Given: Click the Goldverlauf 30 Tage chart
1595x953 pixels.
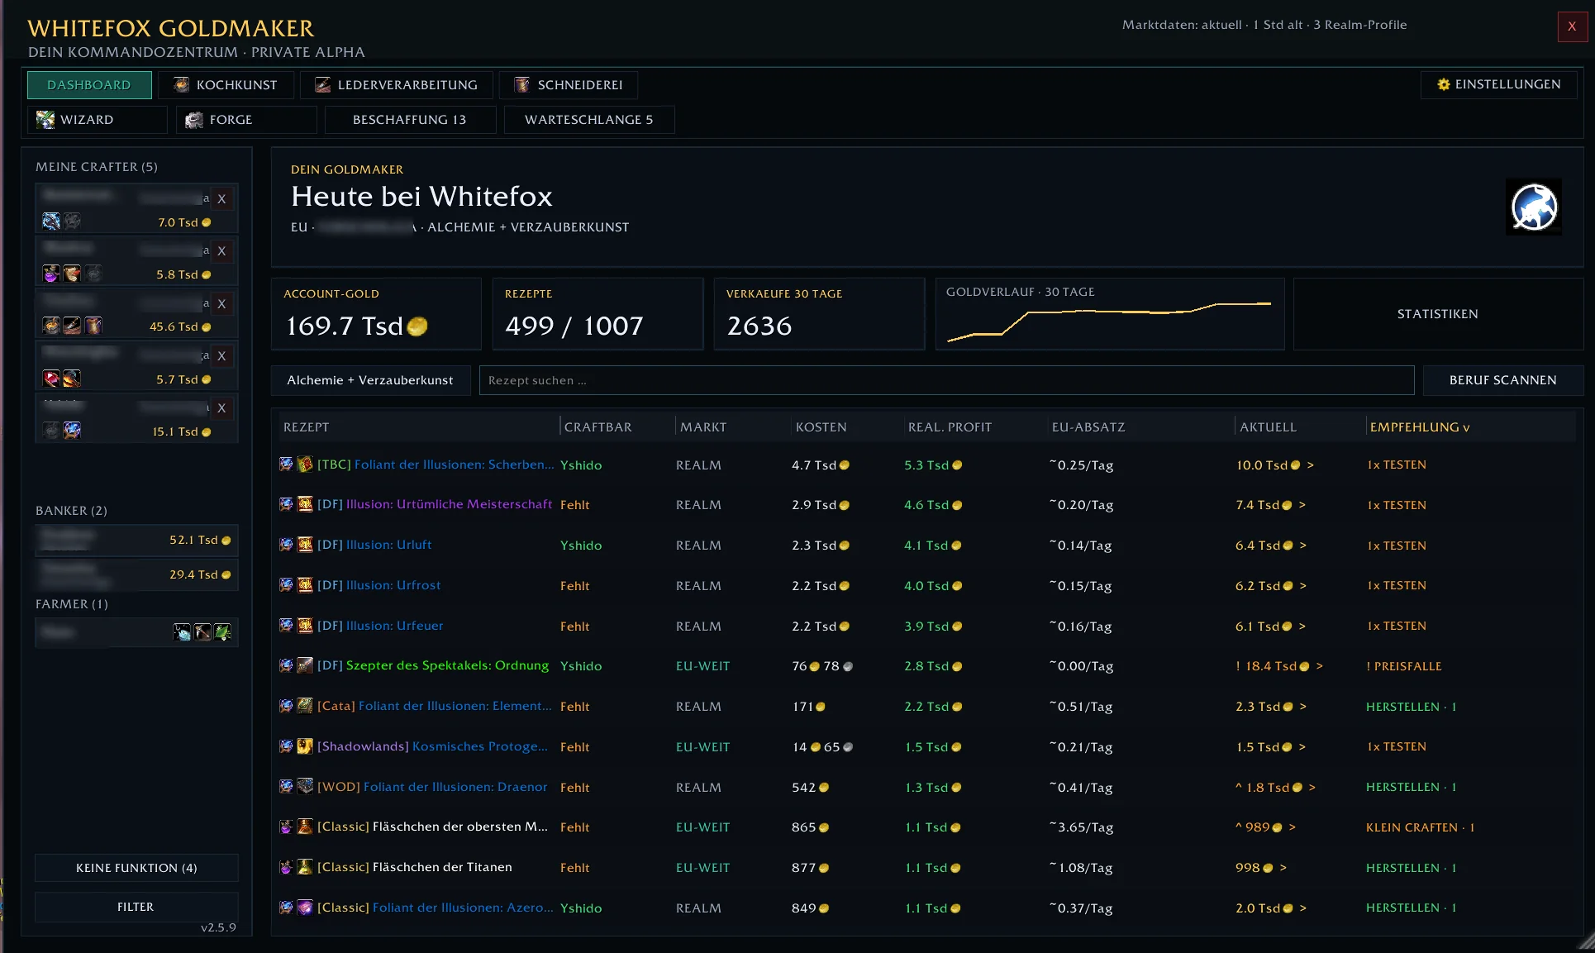Looking at the screenshot, I should click(x=1110, y=314).
